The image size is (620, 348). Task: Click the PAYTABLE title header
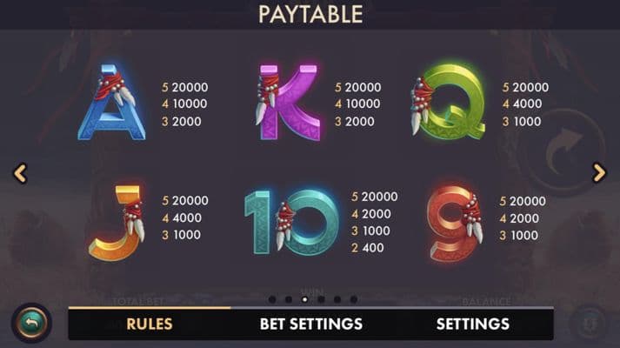310,15
